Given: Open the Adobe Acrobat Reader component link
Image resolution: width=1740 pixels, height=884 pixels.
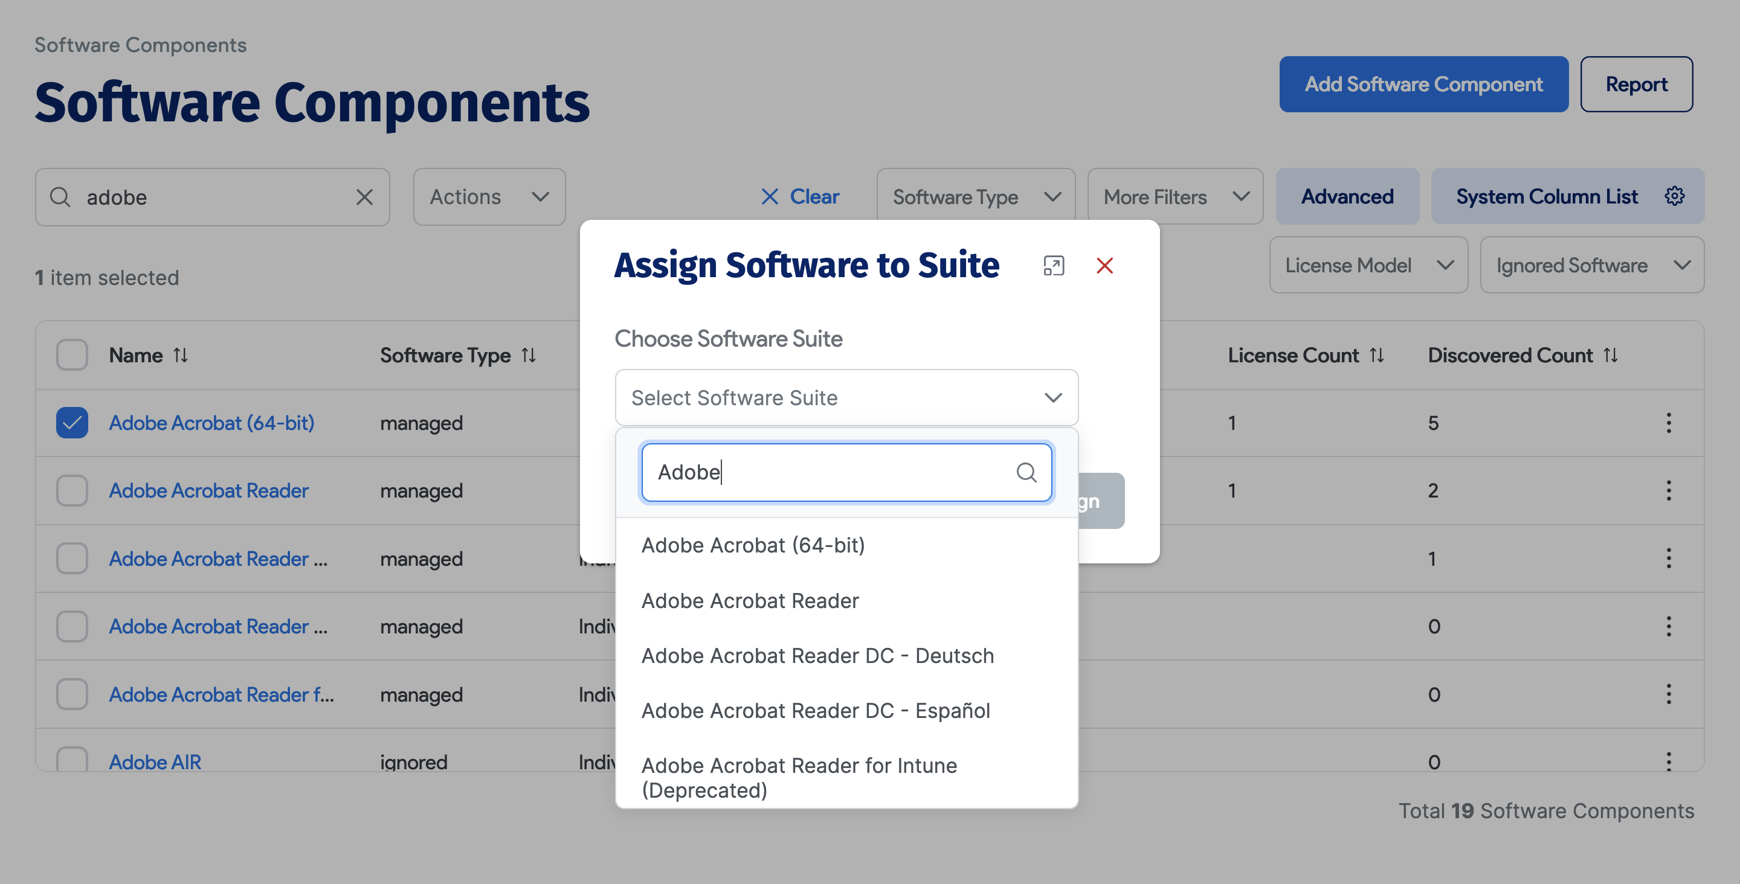Looking at the screenshot, I should pos(208,491).
